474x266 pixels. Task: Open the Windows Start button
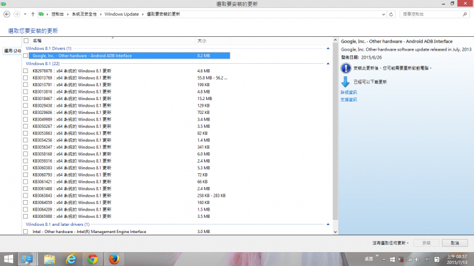(x=9, y=259)
